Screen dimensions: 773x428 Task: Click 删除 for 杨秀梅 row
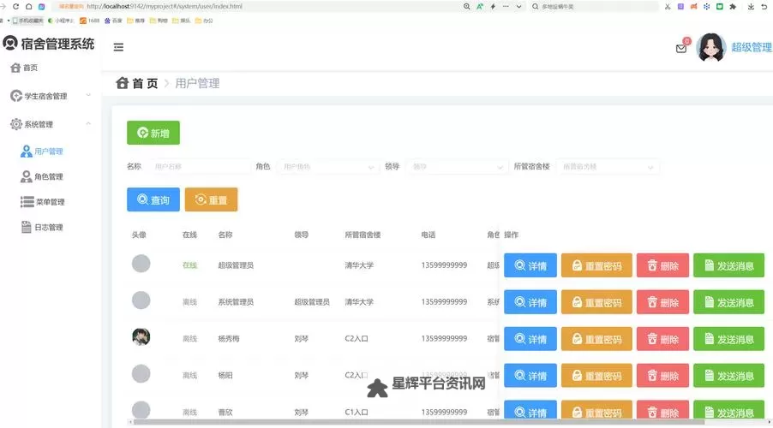(x=662, y=339)
